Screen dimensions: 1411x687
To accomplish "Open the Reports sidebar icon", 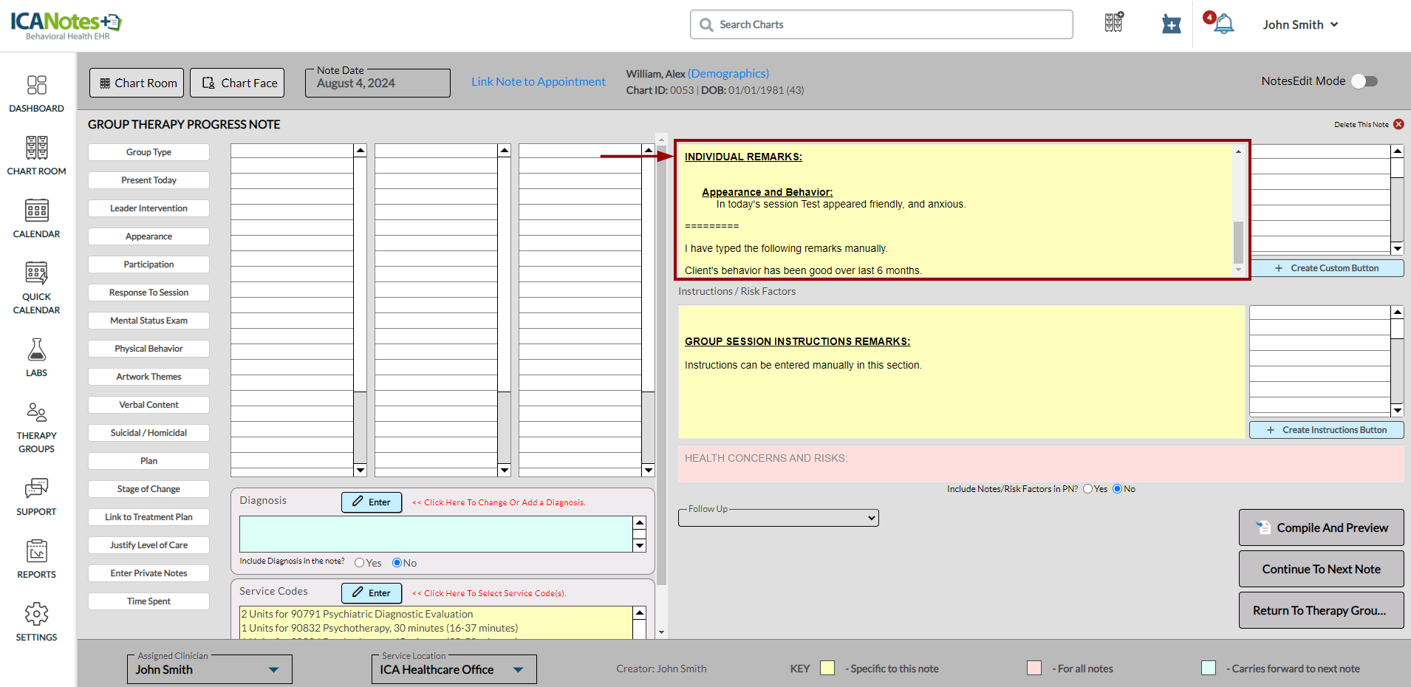I will 36,552.
